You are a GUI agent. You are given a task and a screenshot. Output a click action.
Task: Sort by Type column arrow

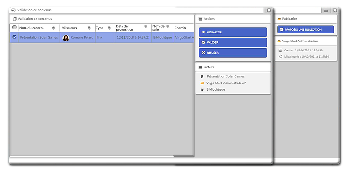[109, 28]
